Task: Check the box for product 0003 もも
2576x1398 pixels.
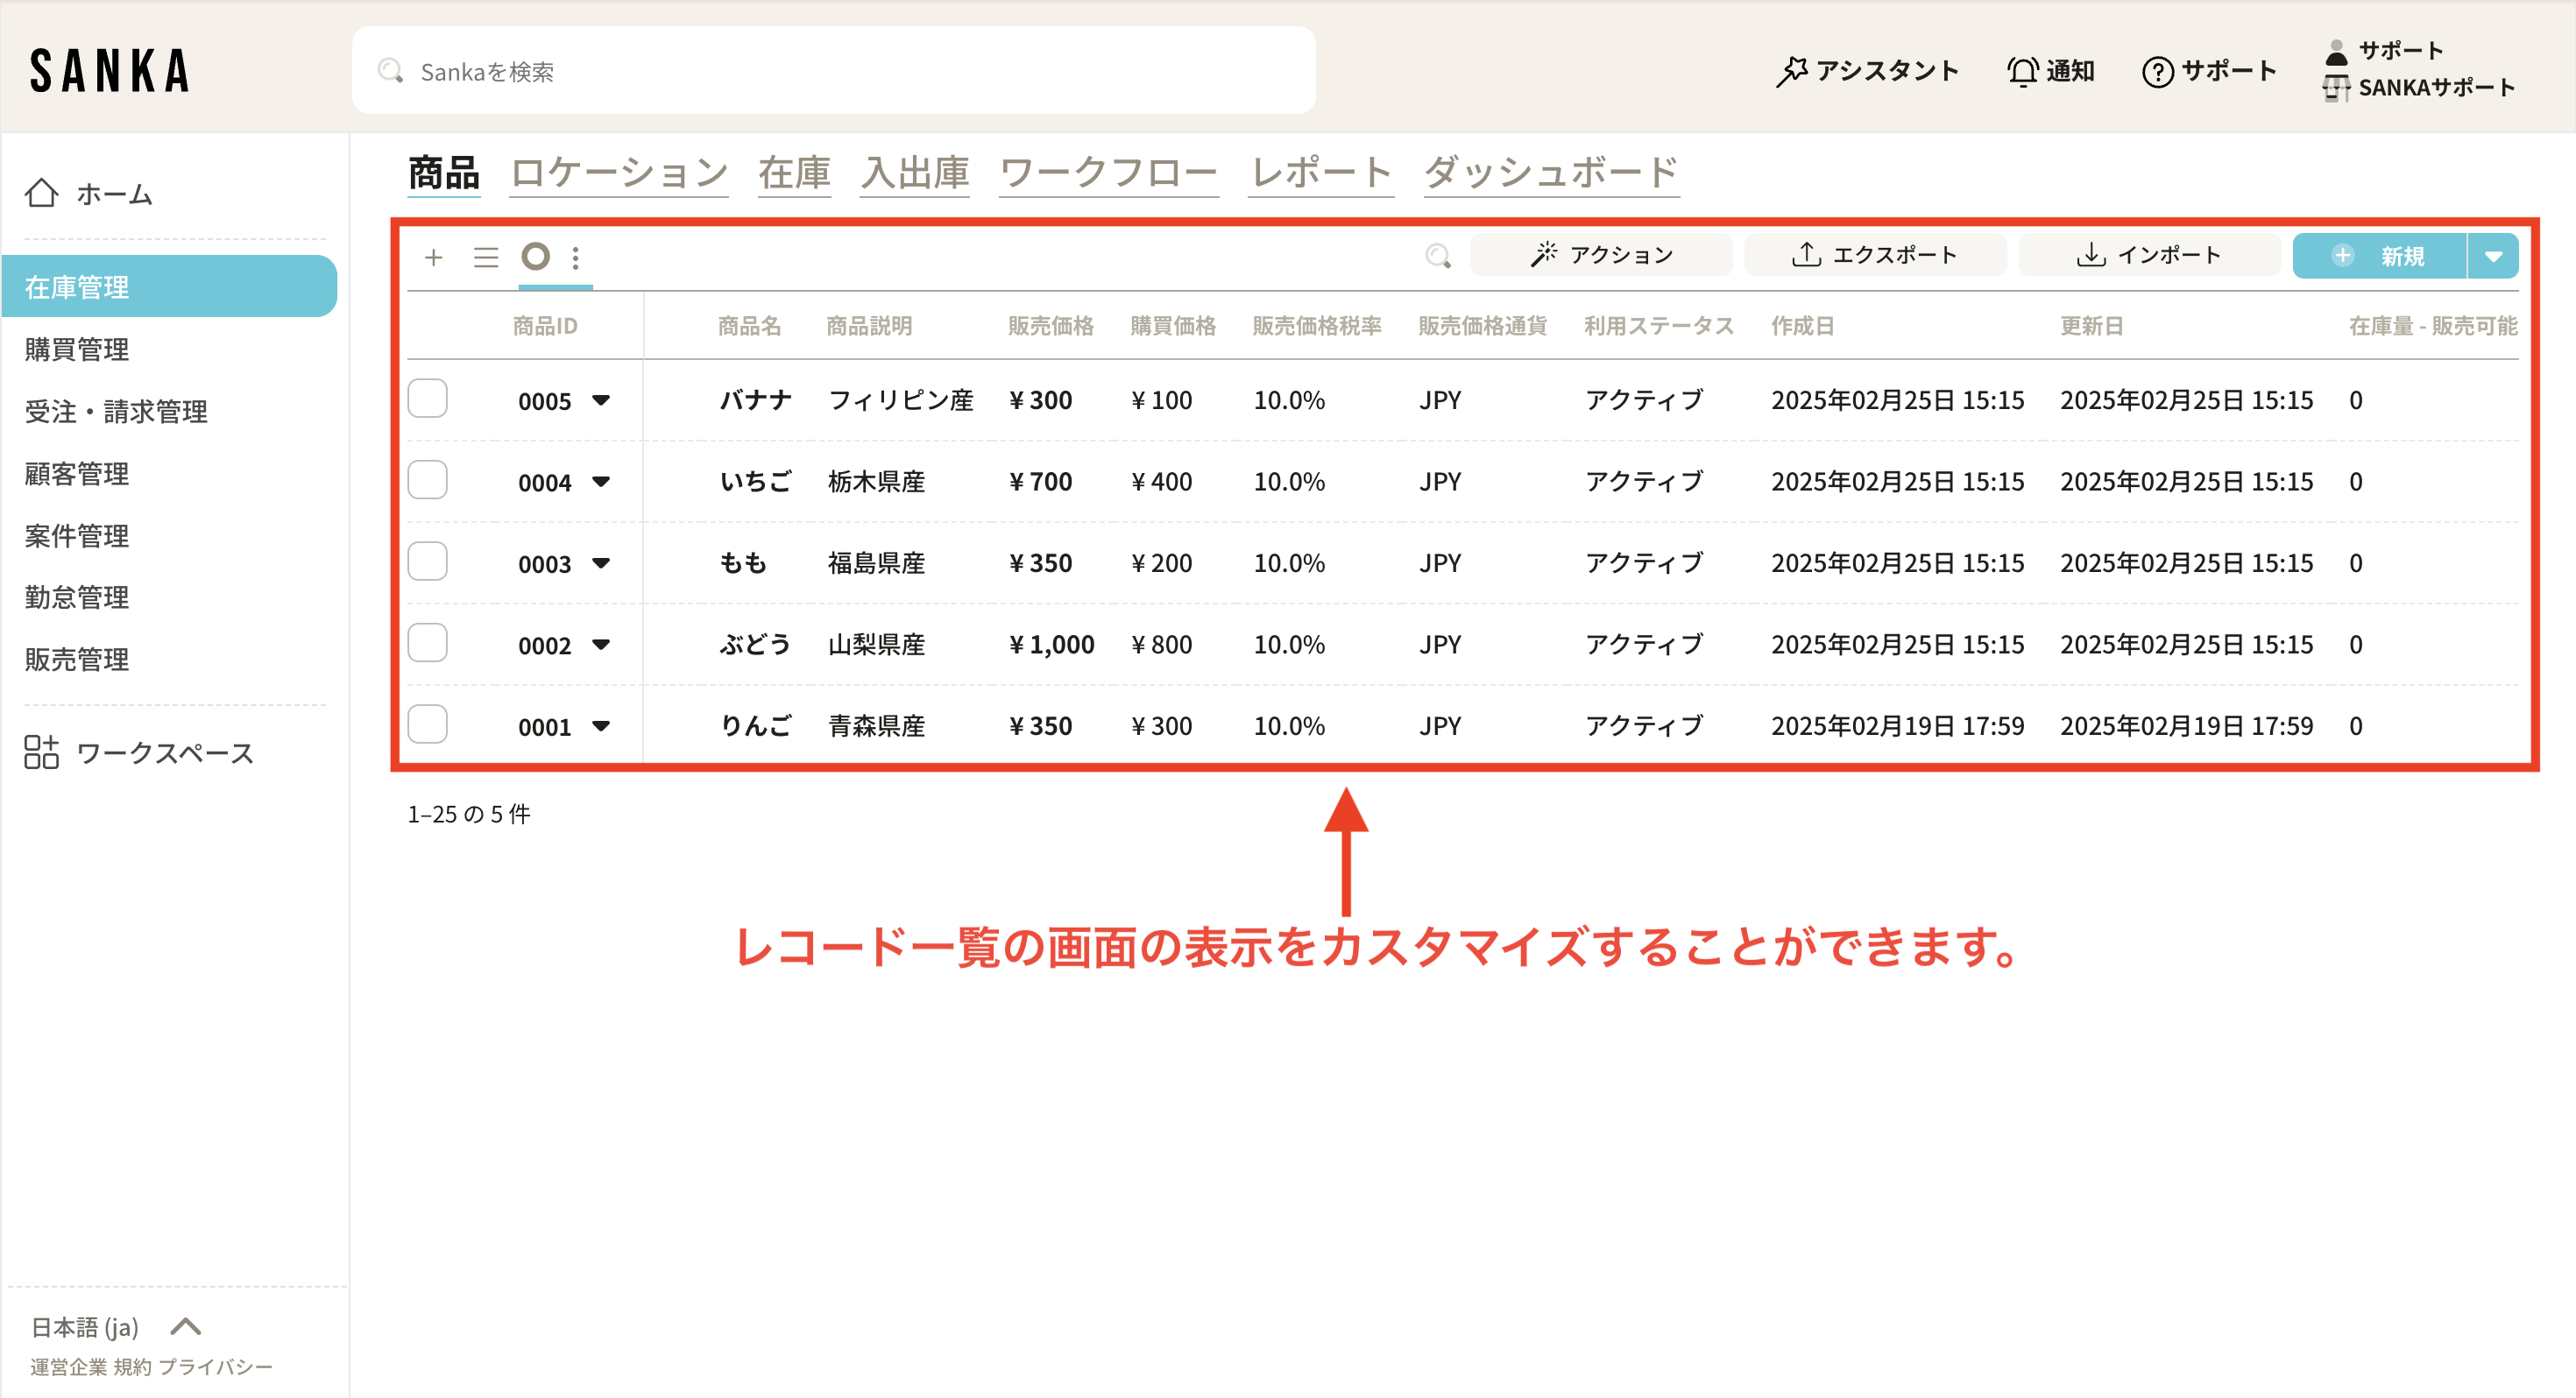Action: [428, 562]
